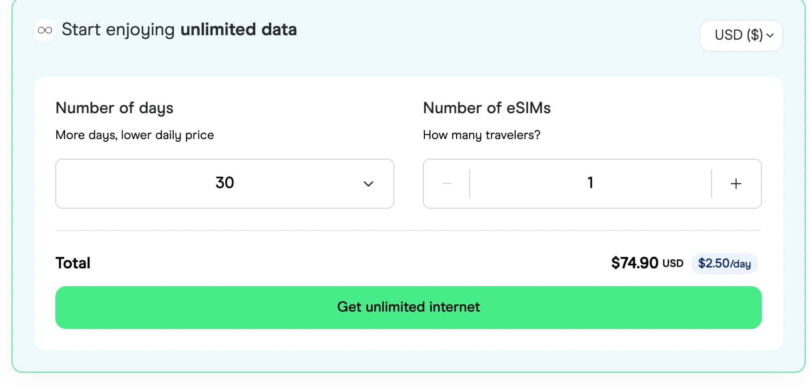Image resolution: width=811 pixels, height=386 pixels.
Task: Click the bold "unlimited data" words
Action: click(238, 30)
